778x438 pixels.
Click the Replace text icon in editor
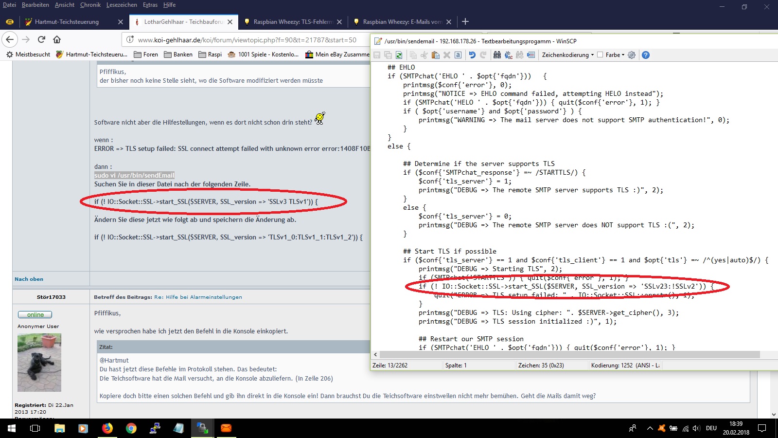coord(509,55)
